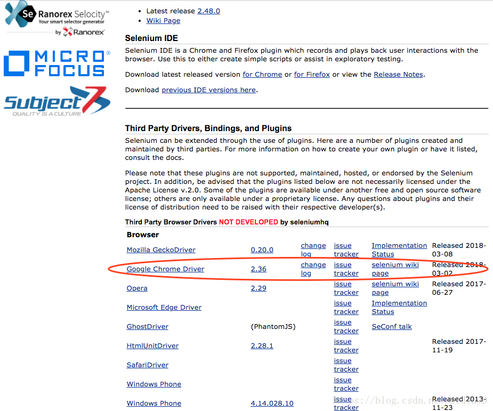
Task: Open the latest release 2.48.0 link
Action: (208, 11)
